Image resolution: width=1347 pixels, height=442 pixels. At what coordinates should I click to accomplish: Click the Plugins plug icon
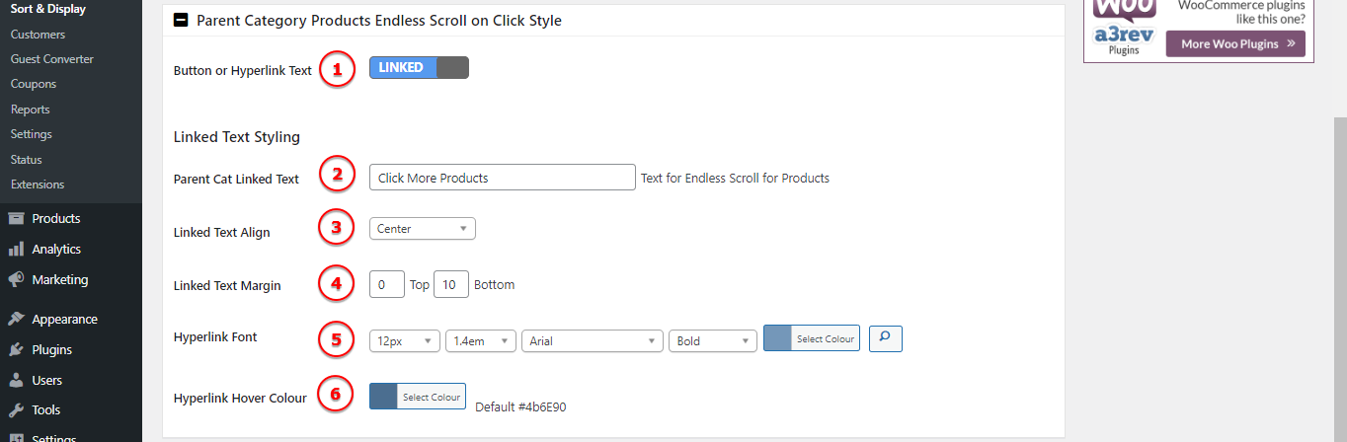16,350
